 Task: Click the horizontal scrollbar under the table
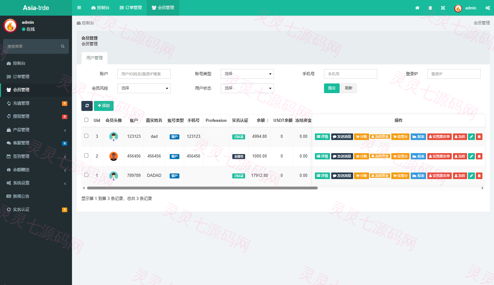pos(202,188)
